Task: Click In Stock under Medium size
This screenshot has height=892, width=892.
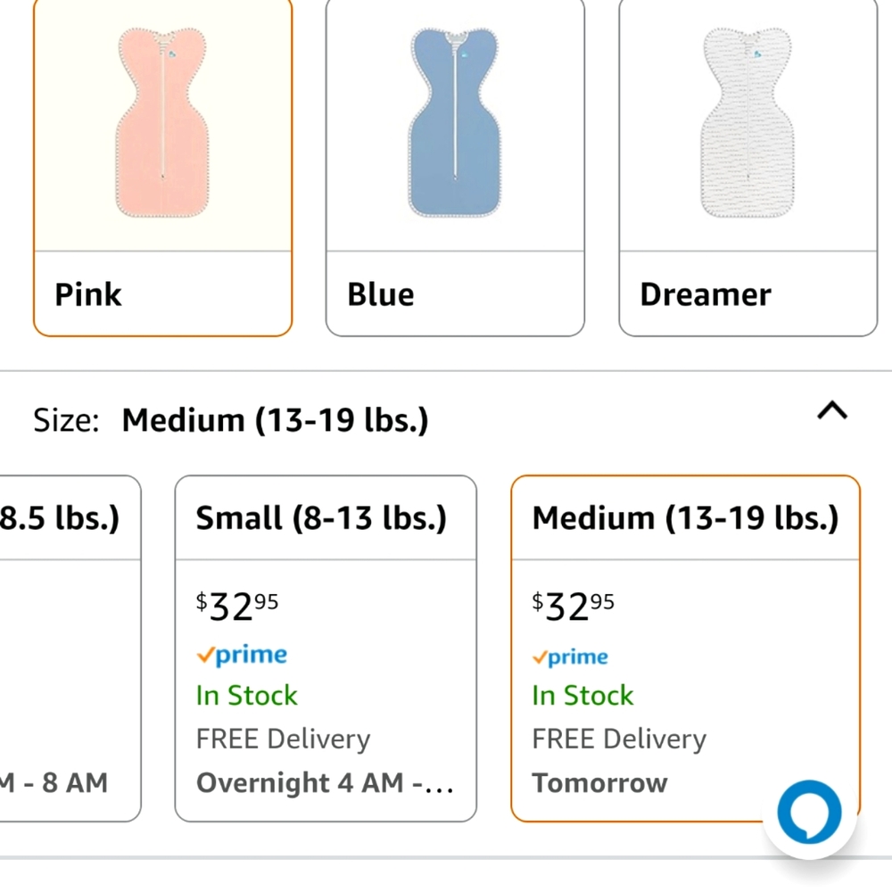Action: pyautogui.click(x=582, y=695)
